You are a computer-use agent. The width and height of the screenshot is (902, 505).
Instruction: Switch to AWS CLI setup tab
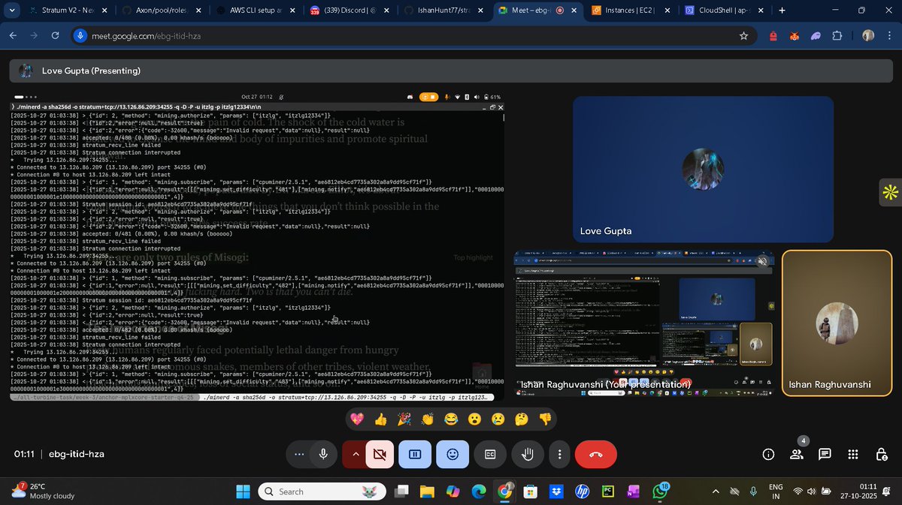click(x=256, y=11)
